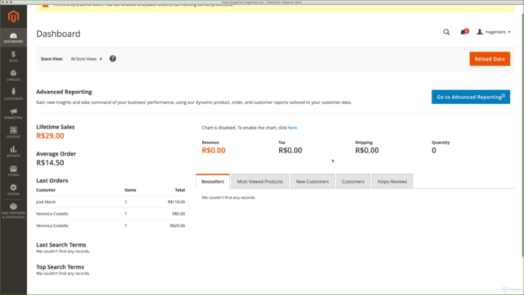Open Veronica Costello order totaling R$29.00
The image size is (524, 295).
111,225
